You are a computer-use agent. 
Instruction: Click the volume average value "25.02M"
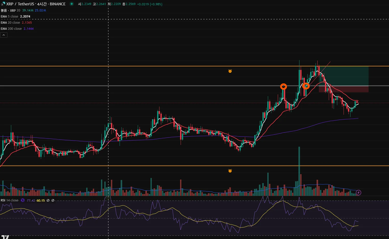click(x=40, y=10)
